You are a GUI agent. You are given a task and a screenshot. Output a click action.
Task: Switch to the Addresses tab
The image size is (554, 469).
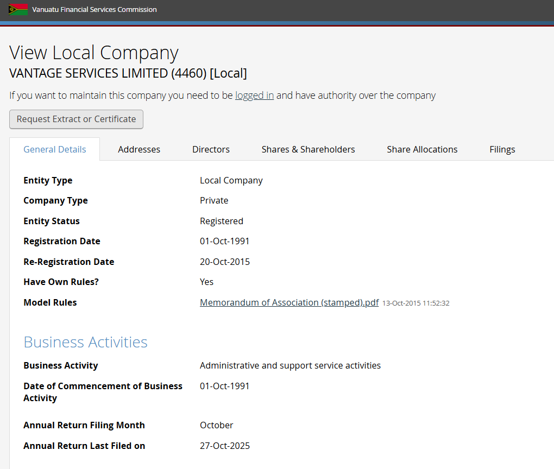coord(139,149)
